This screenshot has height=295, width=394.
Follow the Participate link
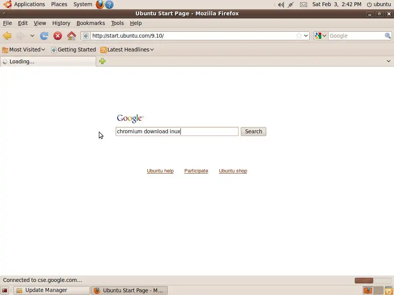(196, 171)
